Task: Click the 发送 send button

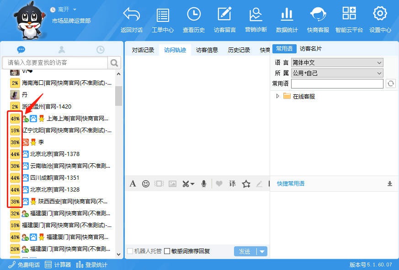Action: coord(245,251)
